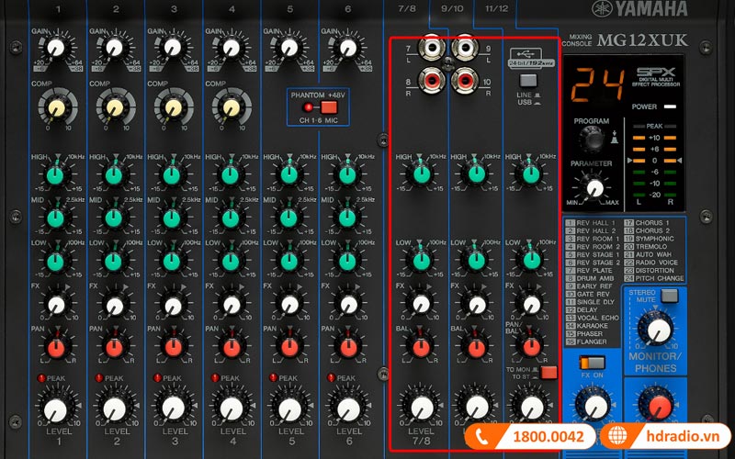Open the hdradio.vn website link
Viewport: 735px width, 459px height.
pos(683,437)
